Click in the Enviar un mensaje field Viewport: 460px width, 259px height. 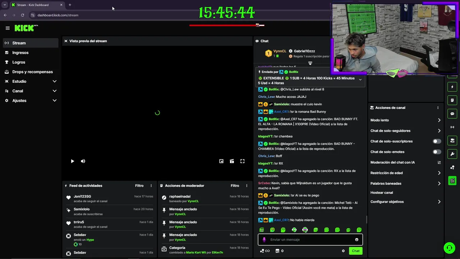[x=310, y=240]
